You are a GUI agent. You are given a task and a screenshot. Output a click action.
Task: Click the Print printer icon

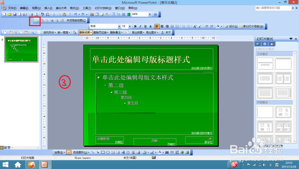pos(31,14)
